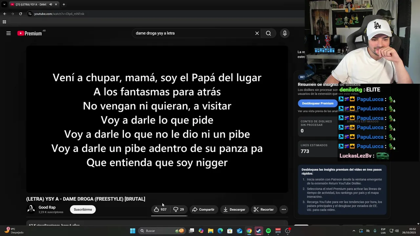Click the 'Likes estimados 773' value
This screenshot has width=420, height=236.
click(x=305, y=151)
